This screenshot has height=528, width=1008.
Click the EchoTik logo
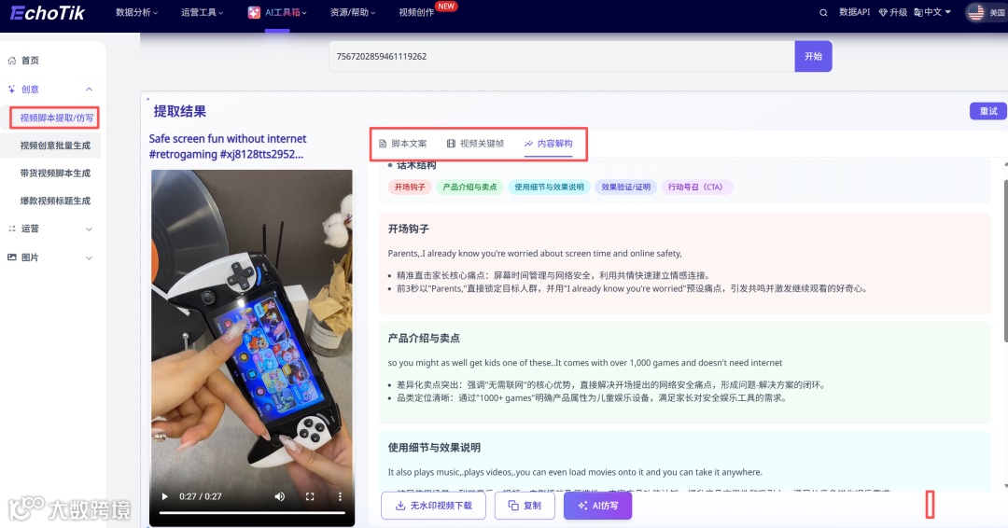click(x=47, y=13)
